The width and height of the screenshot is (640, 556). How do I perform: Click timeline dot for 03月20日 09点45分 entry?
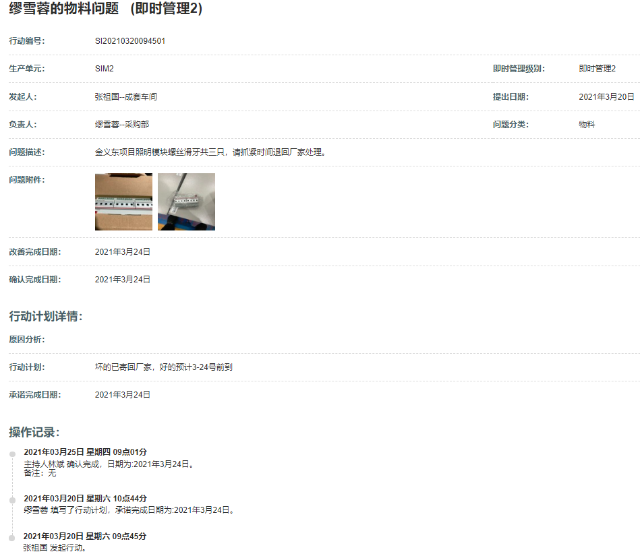point(12,538)
